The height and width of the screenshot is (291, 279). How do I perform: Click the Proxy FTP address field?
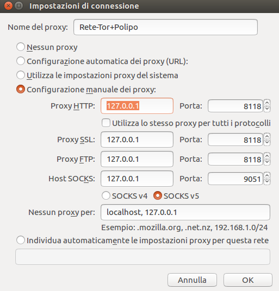click(x=137, y=159)
